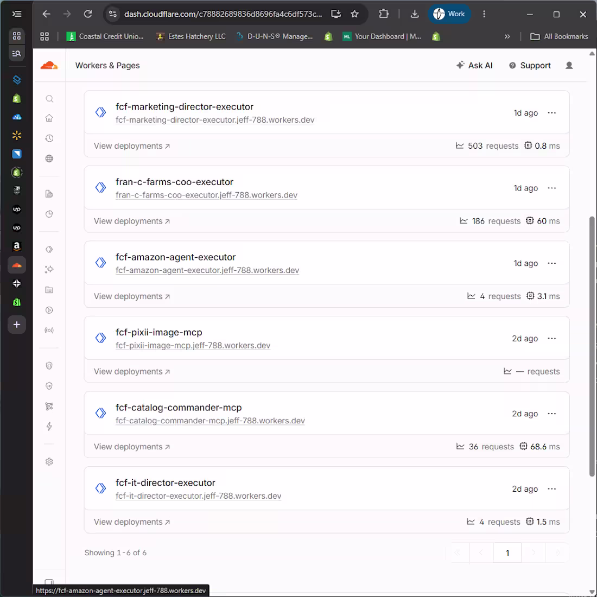Click the pie chart icon in the Cloudflare sidebar
Screen dimensions: 597x597
click(x=49, y=214)
